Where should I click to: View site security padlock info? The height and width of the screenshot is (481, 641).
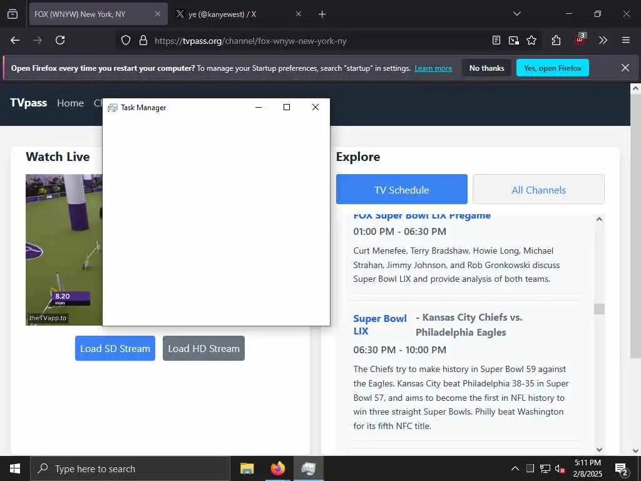tap(143, 41)
